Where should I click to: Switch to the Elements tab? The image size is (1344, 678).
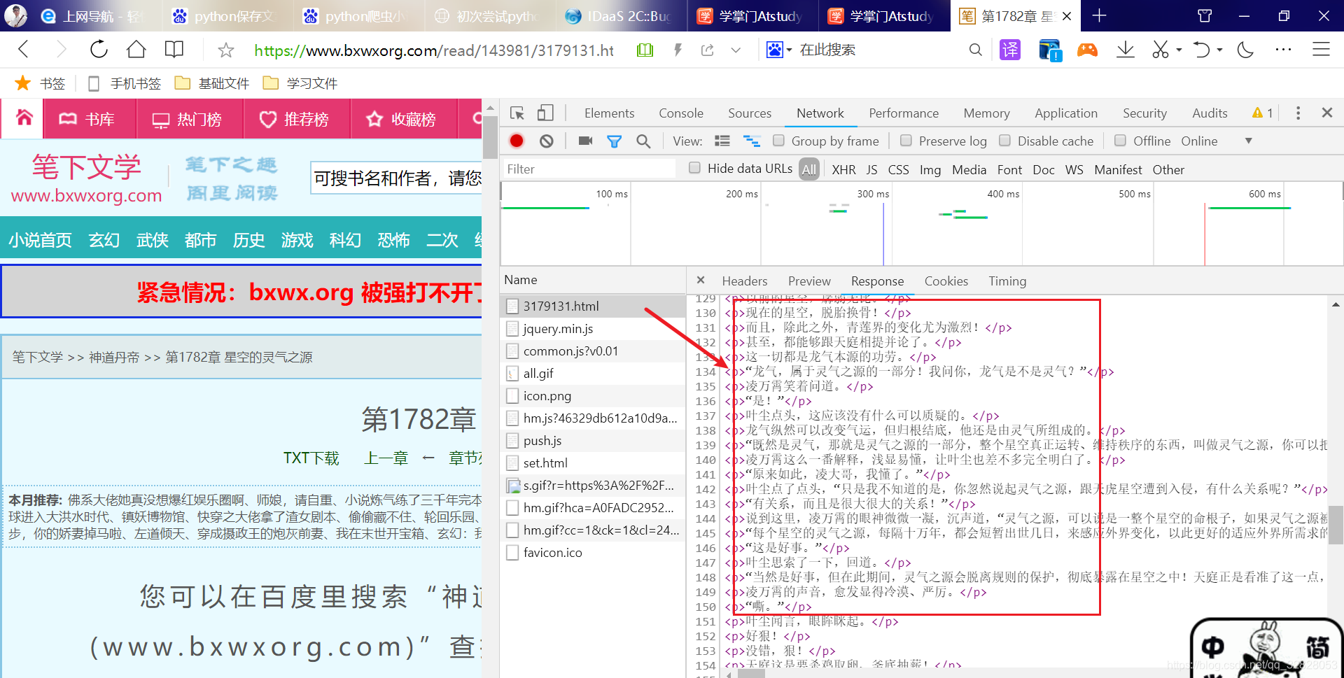point(609,113)
